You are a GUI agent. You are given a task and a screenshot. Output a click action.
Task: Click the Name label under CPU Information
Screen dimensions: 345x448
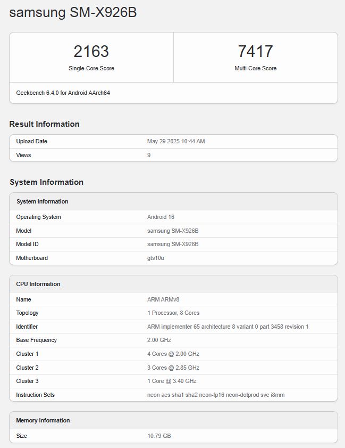[24, 299]
